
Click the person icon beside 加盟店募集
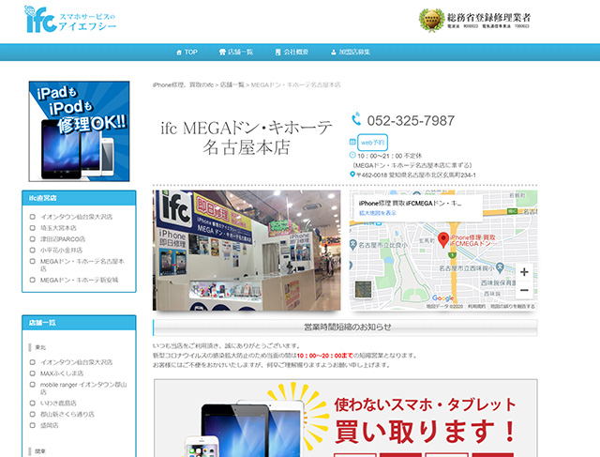pyautogui.click(x=334, y=53)
